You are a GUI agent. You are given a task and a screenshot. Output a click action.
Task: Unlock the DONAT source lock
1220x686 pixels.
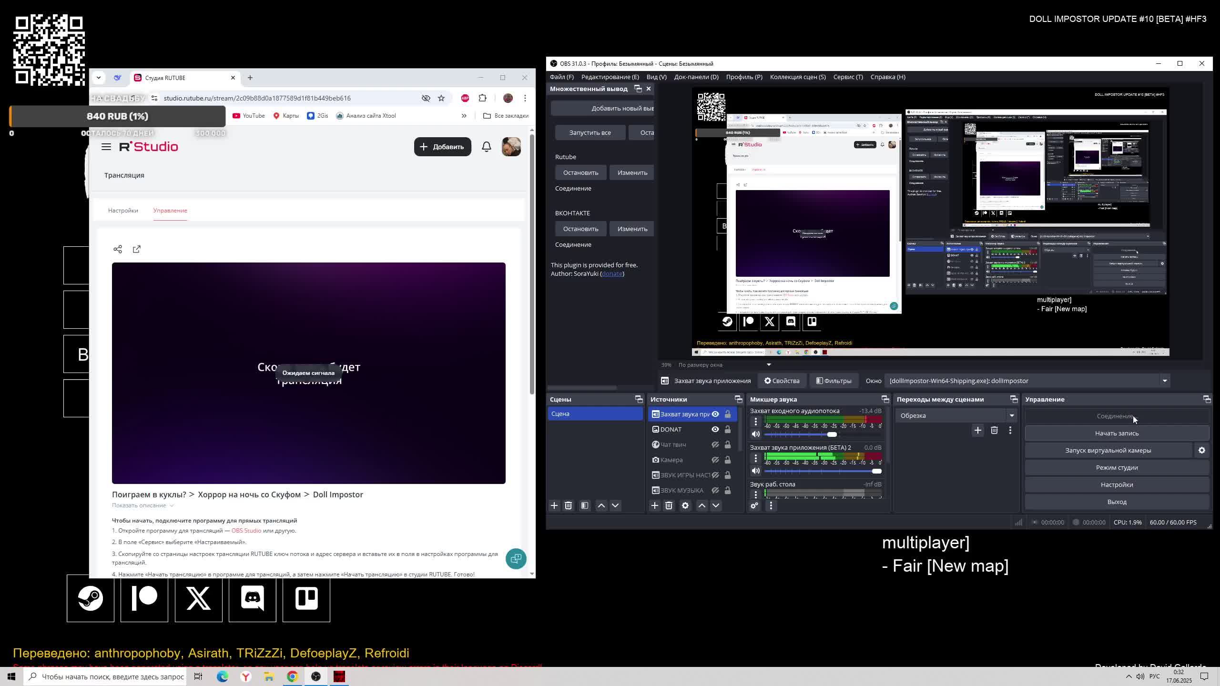(x=728, y=429)
